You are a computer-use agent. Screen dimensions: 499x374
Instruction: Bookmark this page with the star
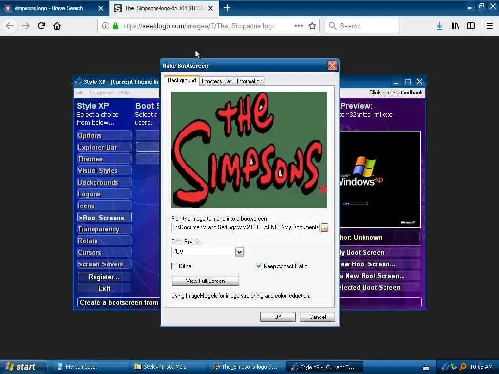[312, 26]
